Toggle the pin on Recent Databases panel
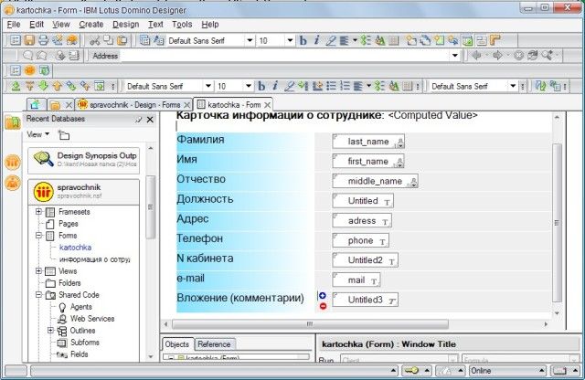 pos(138,119)
